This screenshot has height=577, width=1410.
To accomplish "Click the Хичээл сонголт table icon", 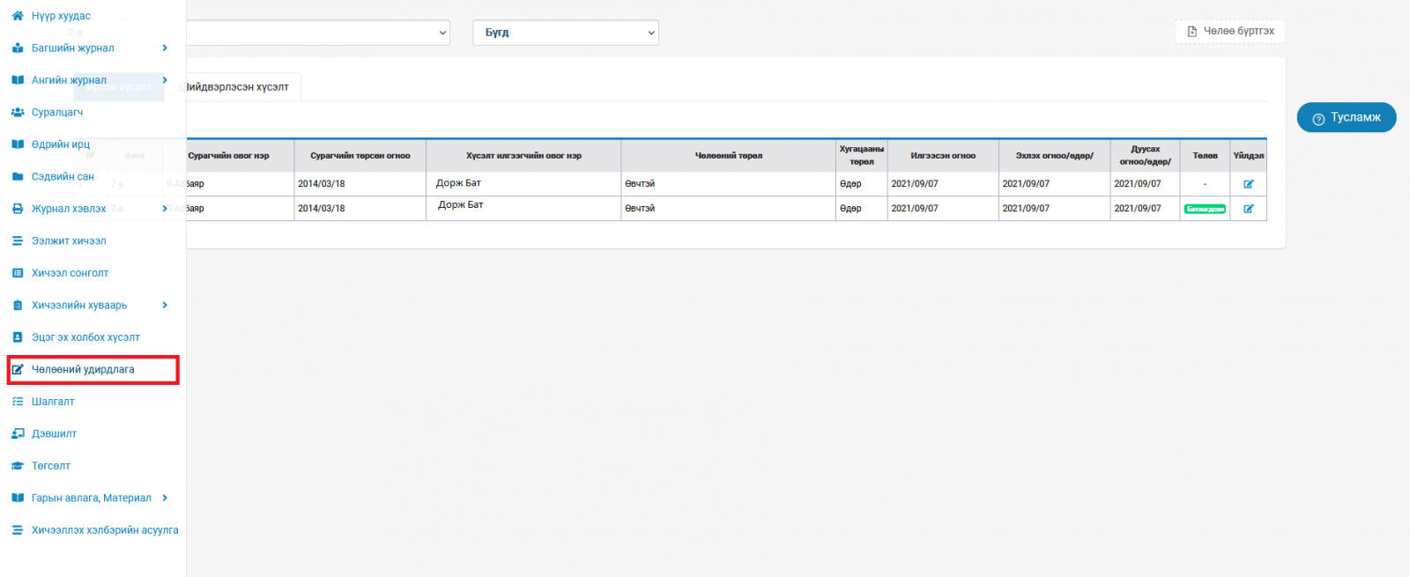I will [18, 273].
